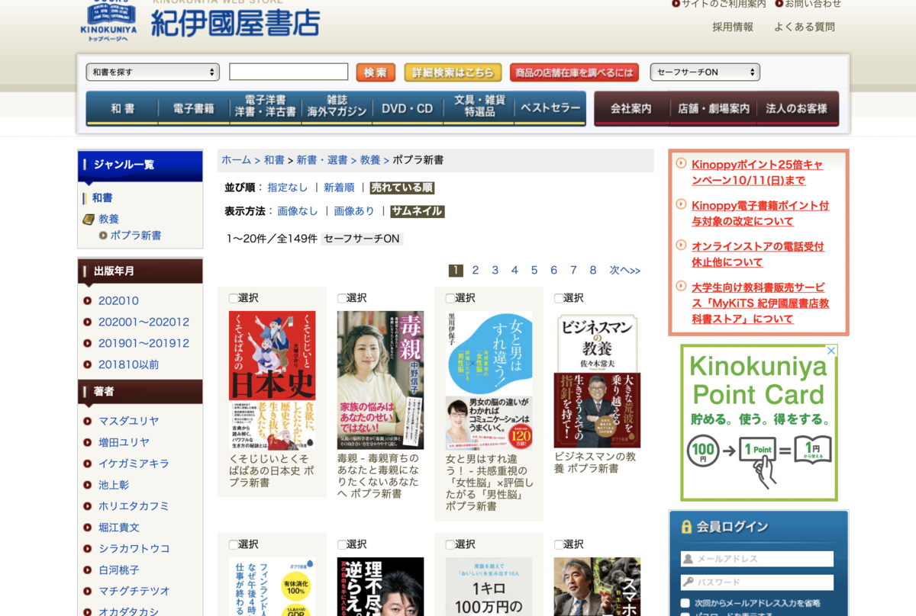This screenshot has height=616, width=916.
Task: Open Kinoppy電子書籍ポイント付与対象の改定 link
Action: (x=760, y=213)
